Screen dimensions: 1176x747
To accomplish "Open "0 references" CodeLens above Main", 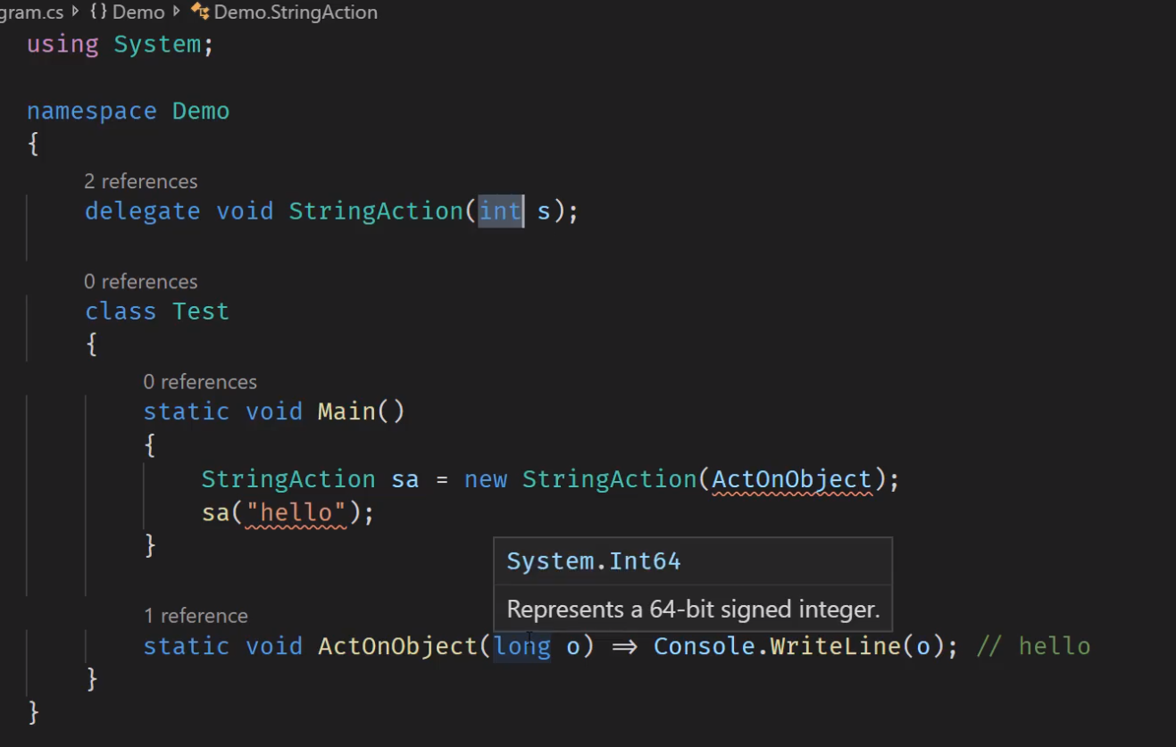I will tap(200, 382).
